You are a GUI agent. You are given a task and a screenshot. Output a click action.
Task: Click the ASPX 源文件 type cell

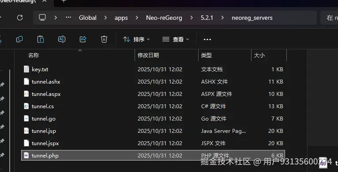point(217,94)
